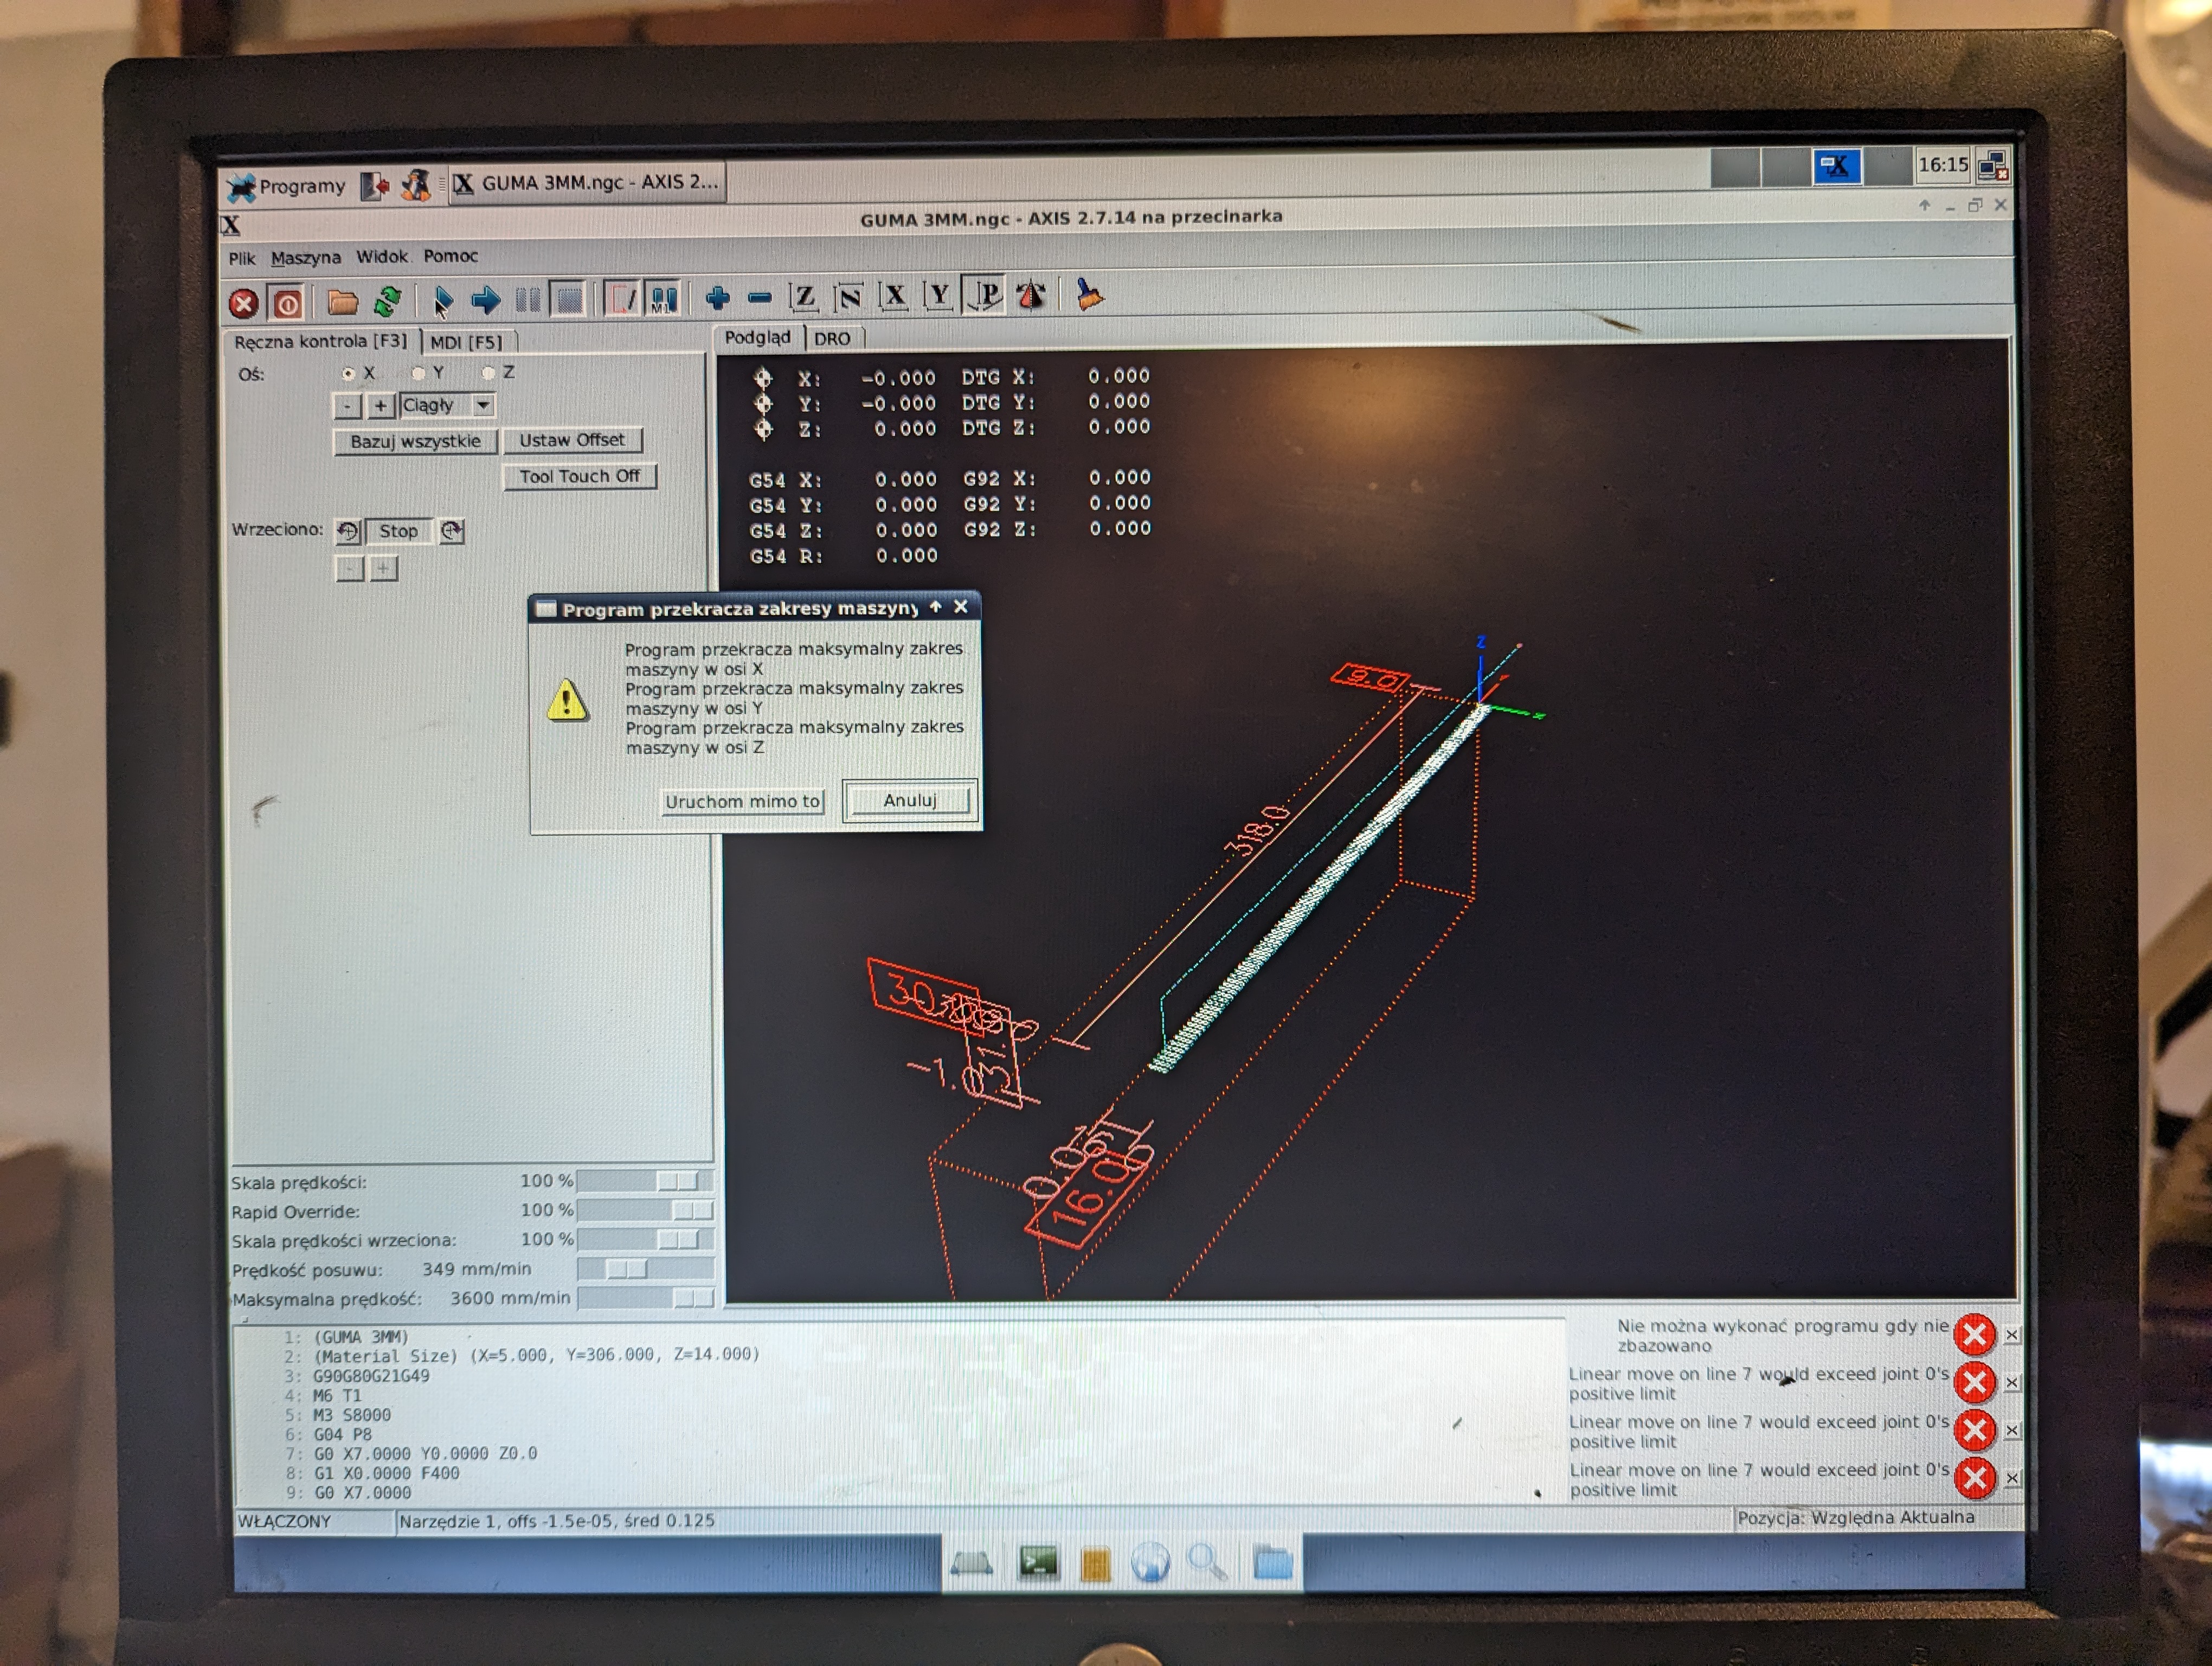Reload the current file
Viewport: 2212px width, 1666px height.
coord(388,300)
